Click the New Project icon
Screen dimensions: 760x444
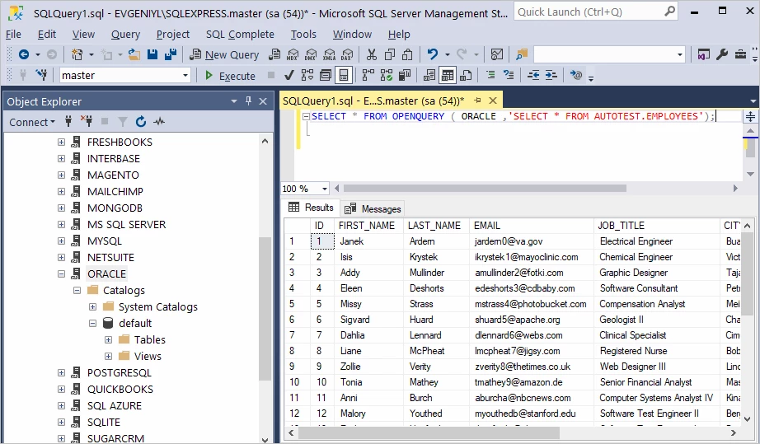pos(77,54)
